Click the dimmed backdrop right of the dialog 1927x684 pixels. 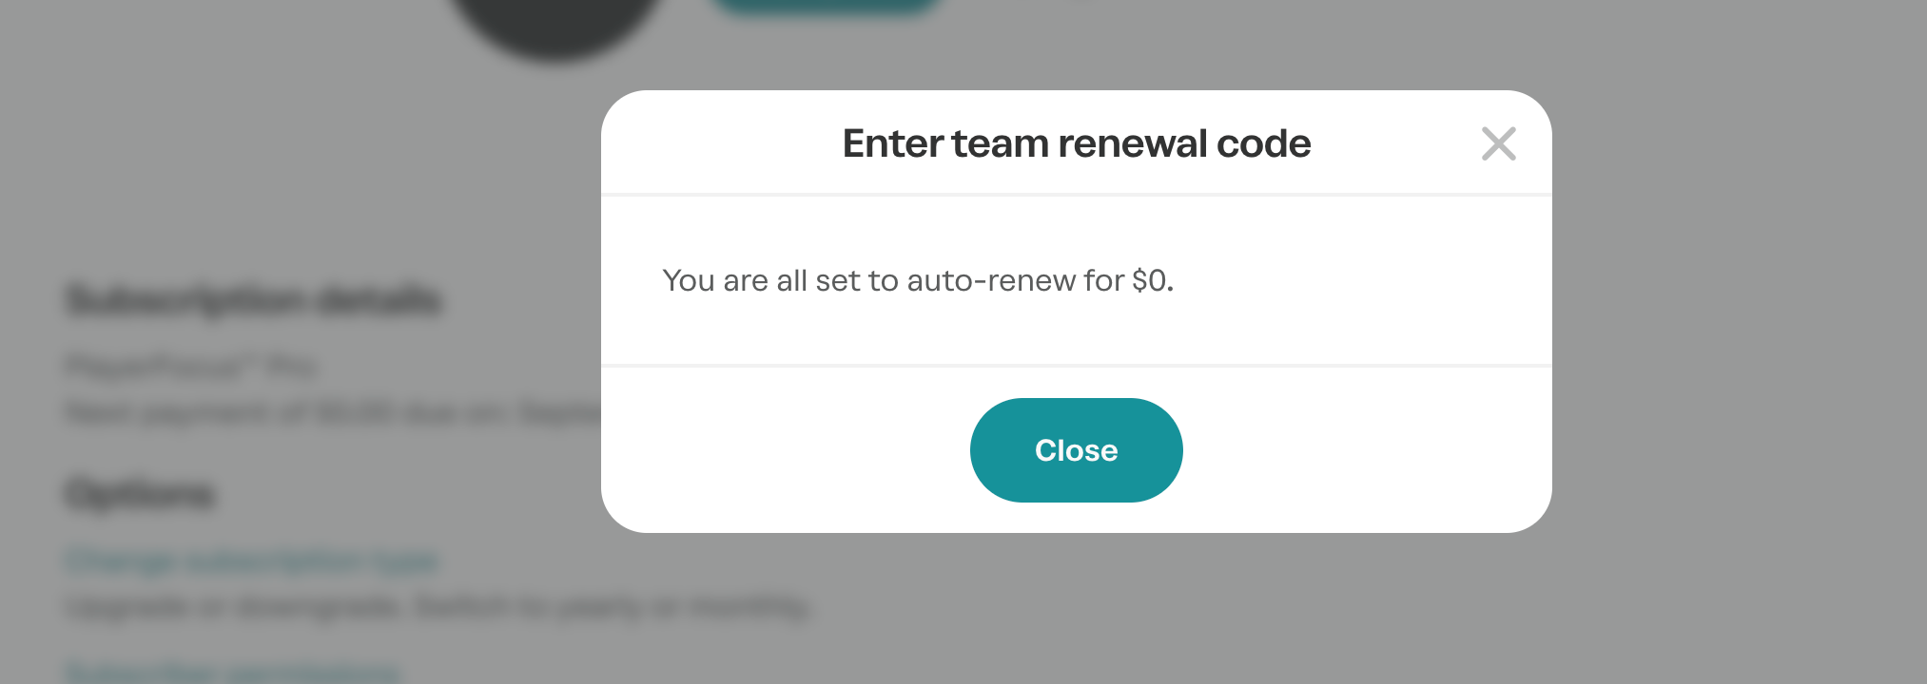[x=1739, y=313]
